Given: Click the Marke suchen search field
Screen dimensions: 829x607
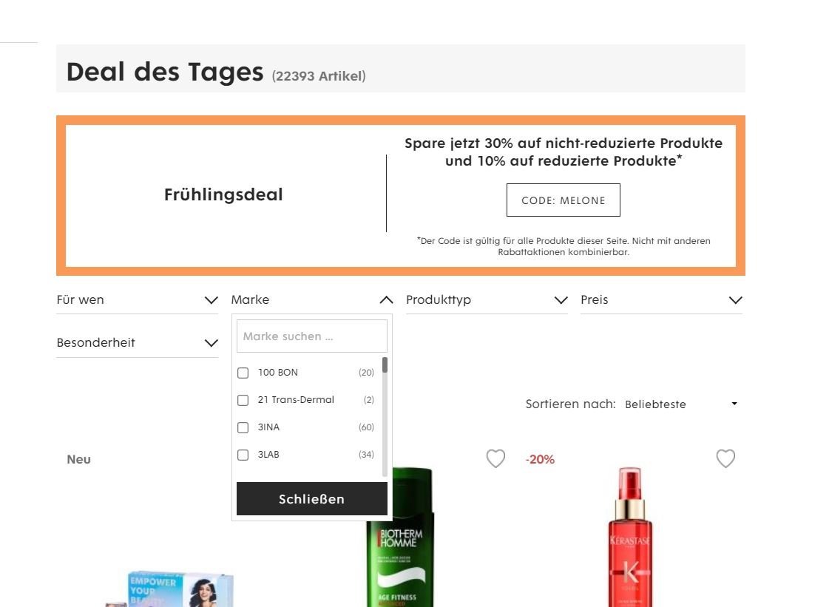Looking at the screenshot, I should pyautogui.click(x=312, y=336).
